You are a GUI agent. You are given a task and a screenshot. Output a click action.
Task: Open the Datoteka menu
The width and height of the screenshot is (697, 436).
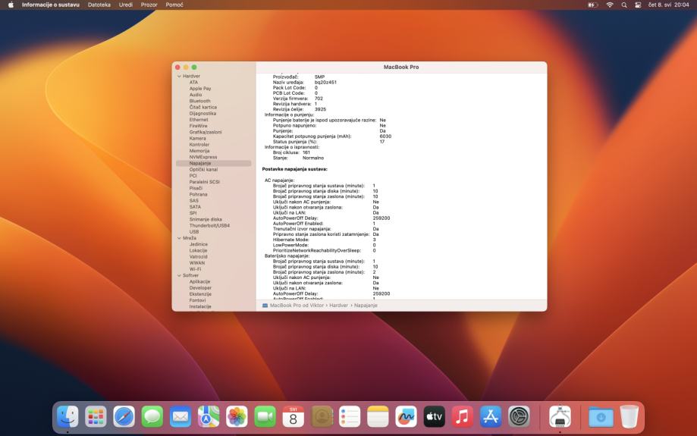click(99, 5)
